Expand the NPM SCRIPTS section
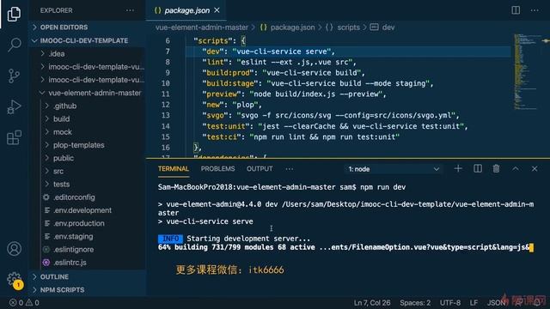 click(x=87, y=290)
